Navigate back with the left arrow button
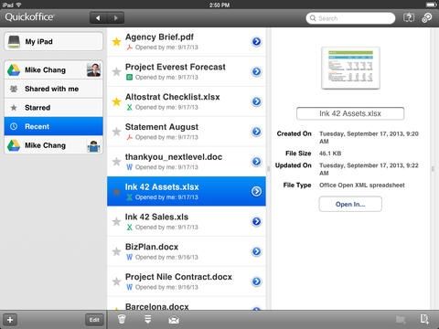Image resolution: width=439 pixels, height=329 pixels. 98,18
